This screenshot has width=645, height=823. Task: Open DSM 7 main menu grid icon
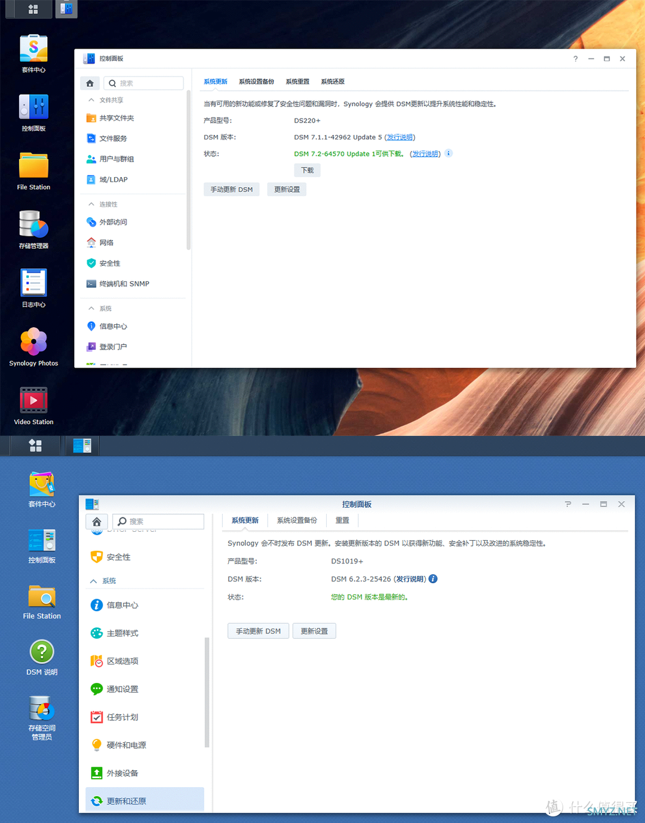33,9
